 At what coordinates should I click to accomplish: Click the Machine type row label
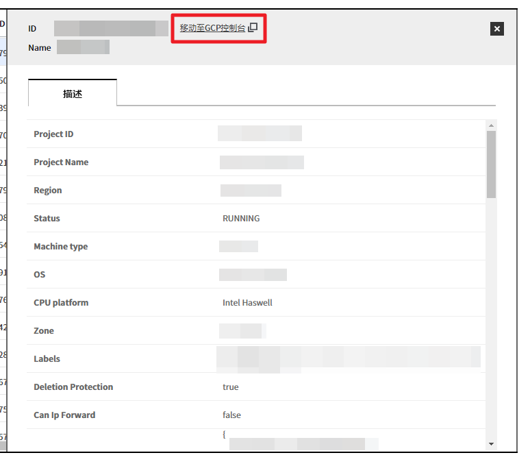[x=60, y=247]
